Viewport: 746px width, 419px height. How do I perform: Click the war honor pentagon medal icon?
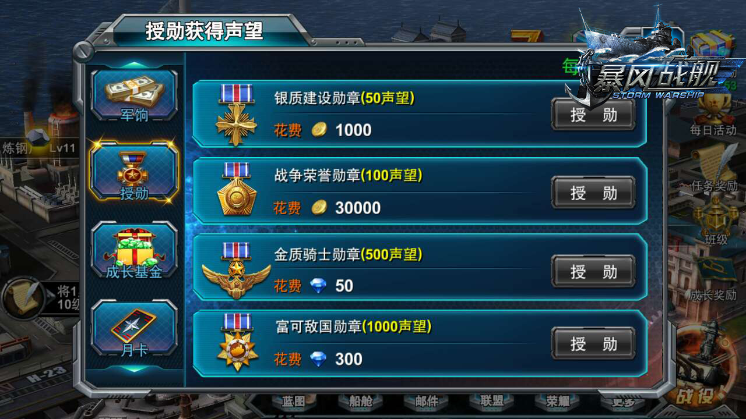pos(237,190)
